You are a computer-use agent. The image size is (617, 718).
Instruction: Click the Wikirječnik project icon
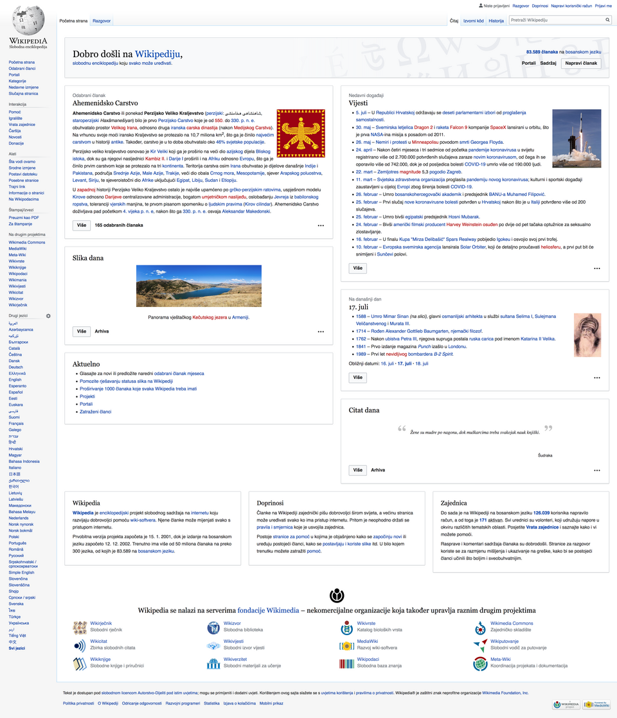click(x=80, y=627)
